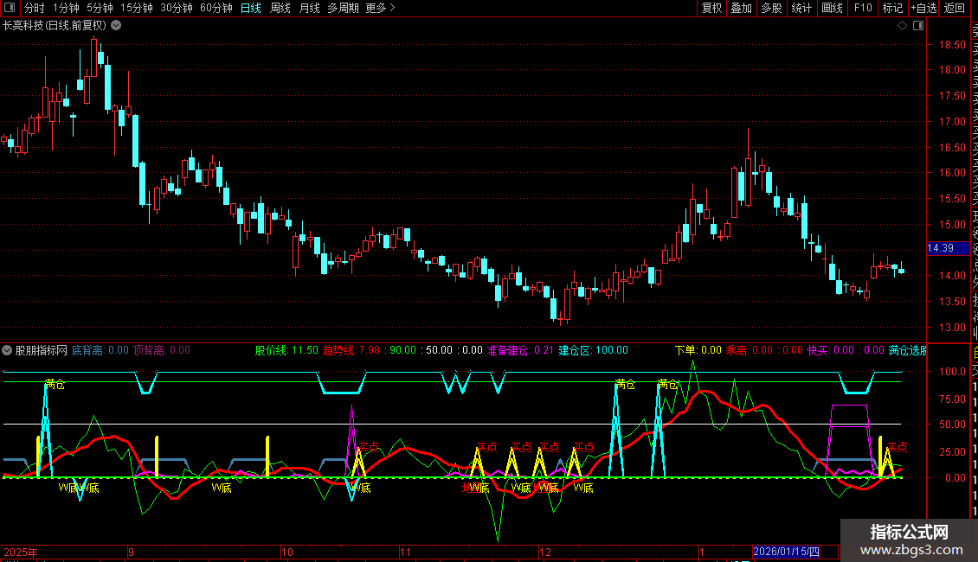The width and height of the screenshot is (978, 562).
Task: Click the 下单 0.00 indicator value
Action: tap(698, 350)
